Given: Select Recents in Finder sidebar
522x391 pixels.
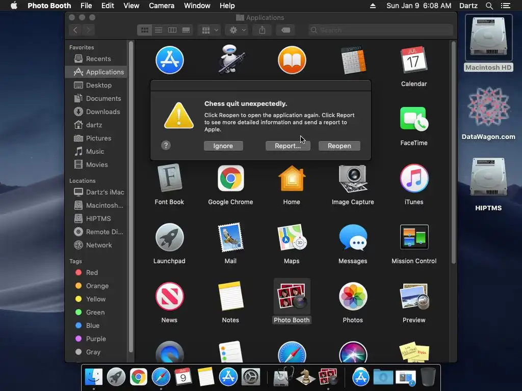Looking at the screenshot, I should click(x=96, y=59).
